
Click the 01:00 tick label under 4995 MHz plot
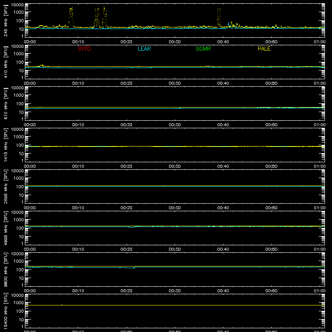tap(320, 249)
